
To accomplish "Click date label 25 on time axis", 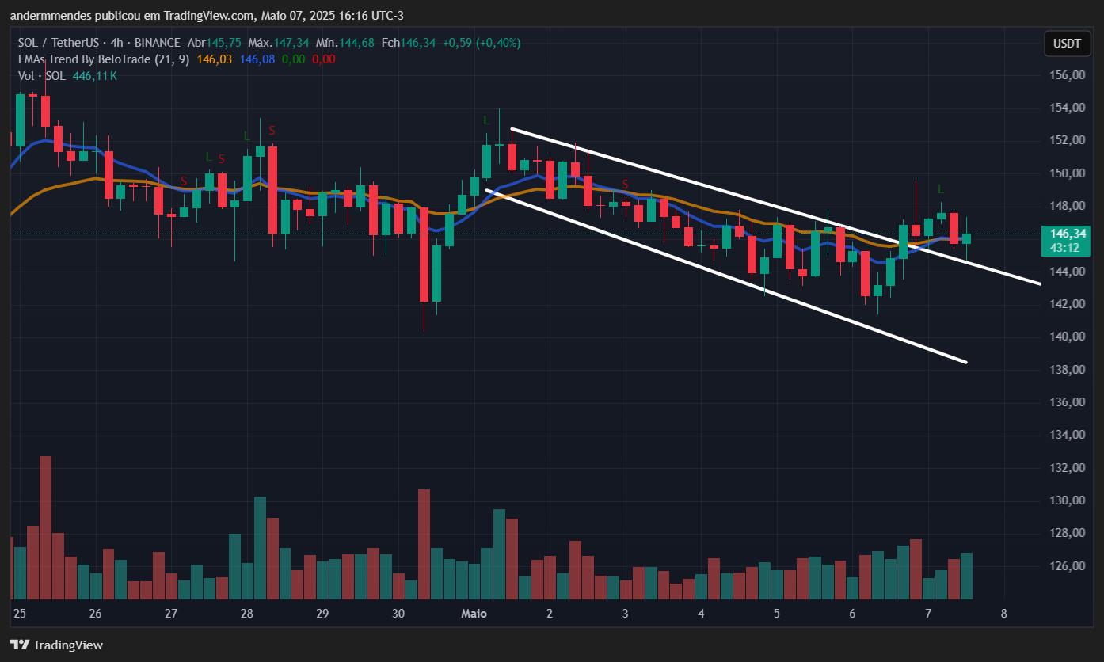I will point(20,614).
